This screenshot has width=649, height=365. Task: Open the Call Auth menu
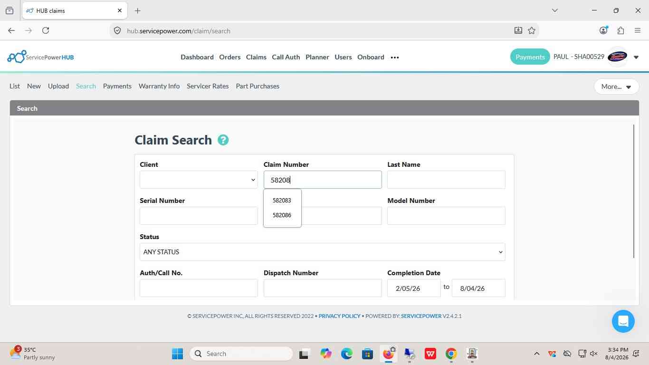286,57
